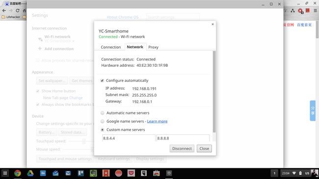Click the three-node share extension icon
This screenshot has height=179, width=319.
(292, 11)
